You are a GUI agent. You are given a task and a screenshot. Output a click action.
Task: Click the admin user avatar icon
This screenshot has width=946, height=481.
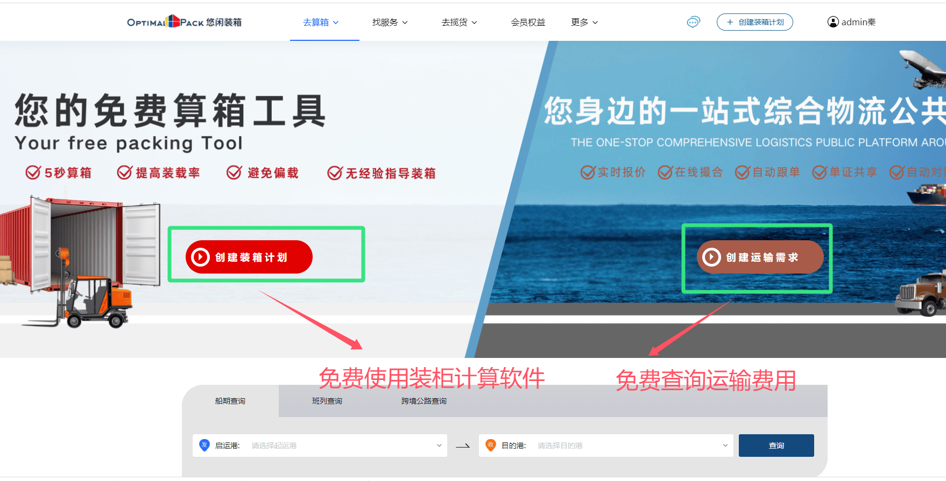point(833,22)
